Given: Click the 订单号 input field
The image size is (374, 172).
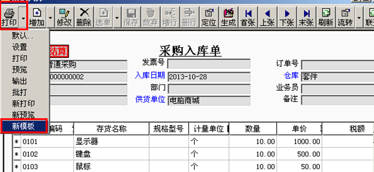Looking at the screenshot, I should click(337, 65).
